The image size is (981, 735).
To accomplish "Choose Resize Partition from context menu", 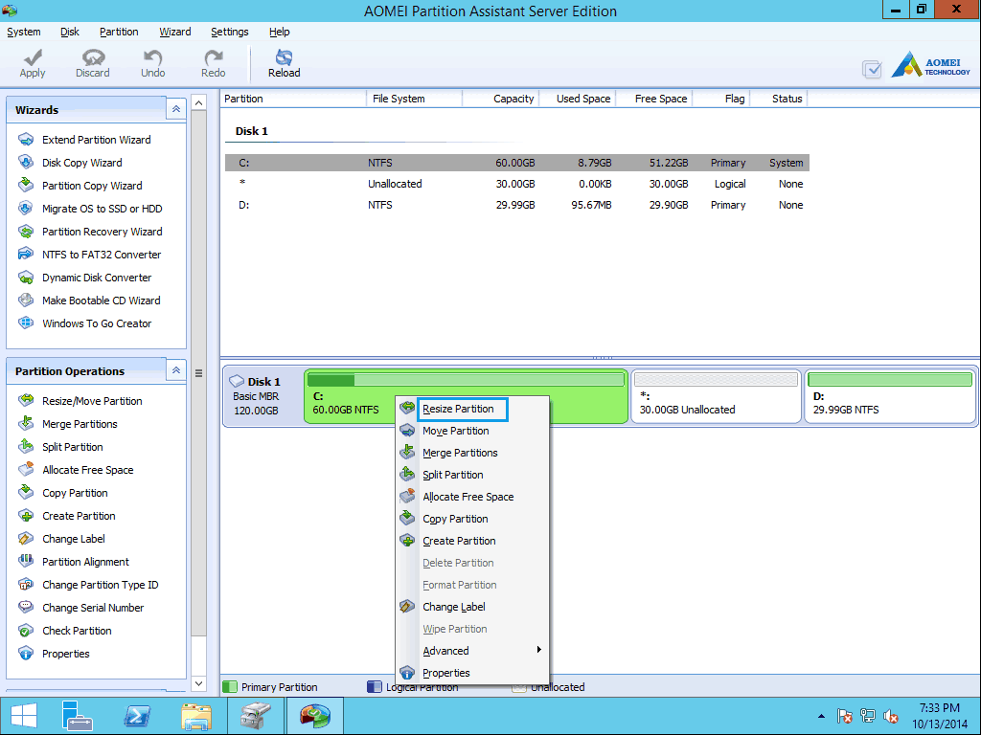I will click(x=472, y=409).
